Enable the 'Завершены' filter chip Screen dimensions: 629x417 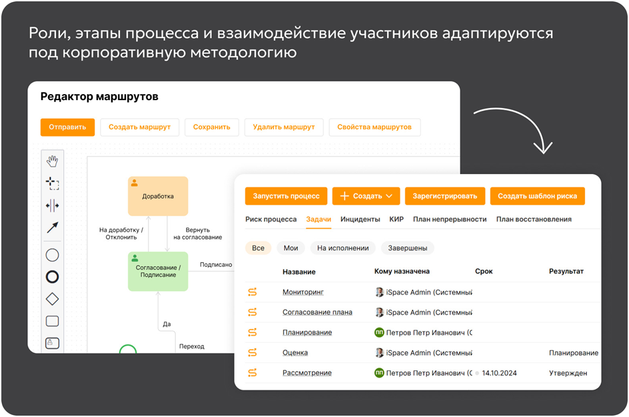pos(407,248)
